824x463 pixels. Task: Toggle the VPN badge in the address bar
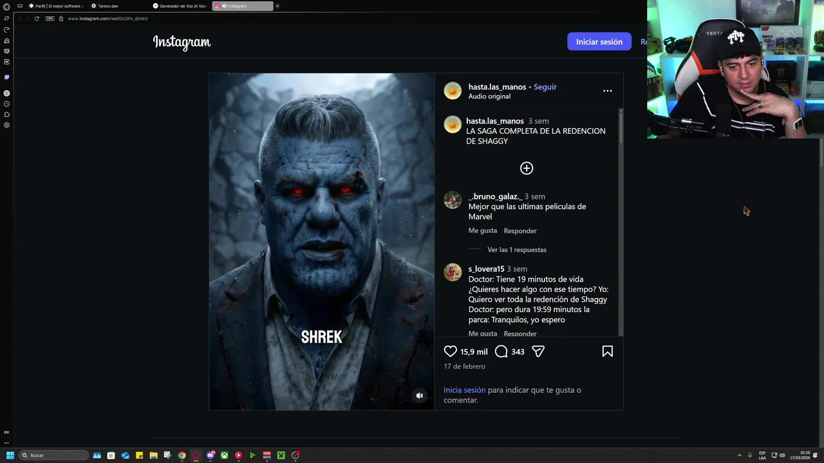coord(50,19)
